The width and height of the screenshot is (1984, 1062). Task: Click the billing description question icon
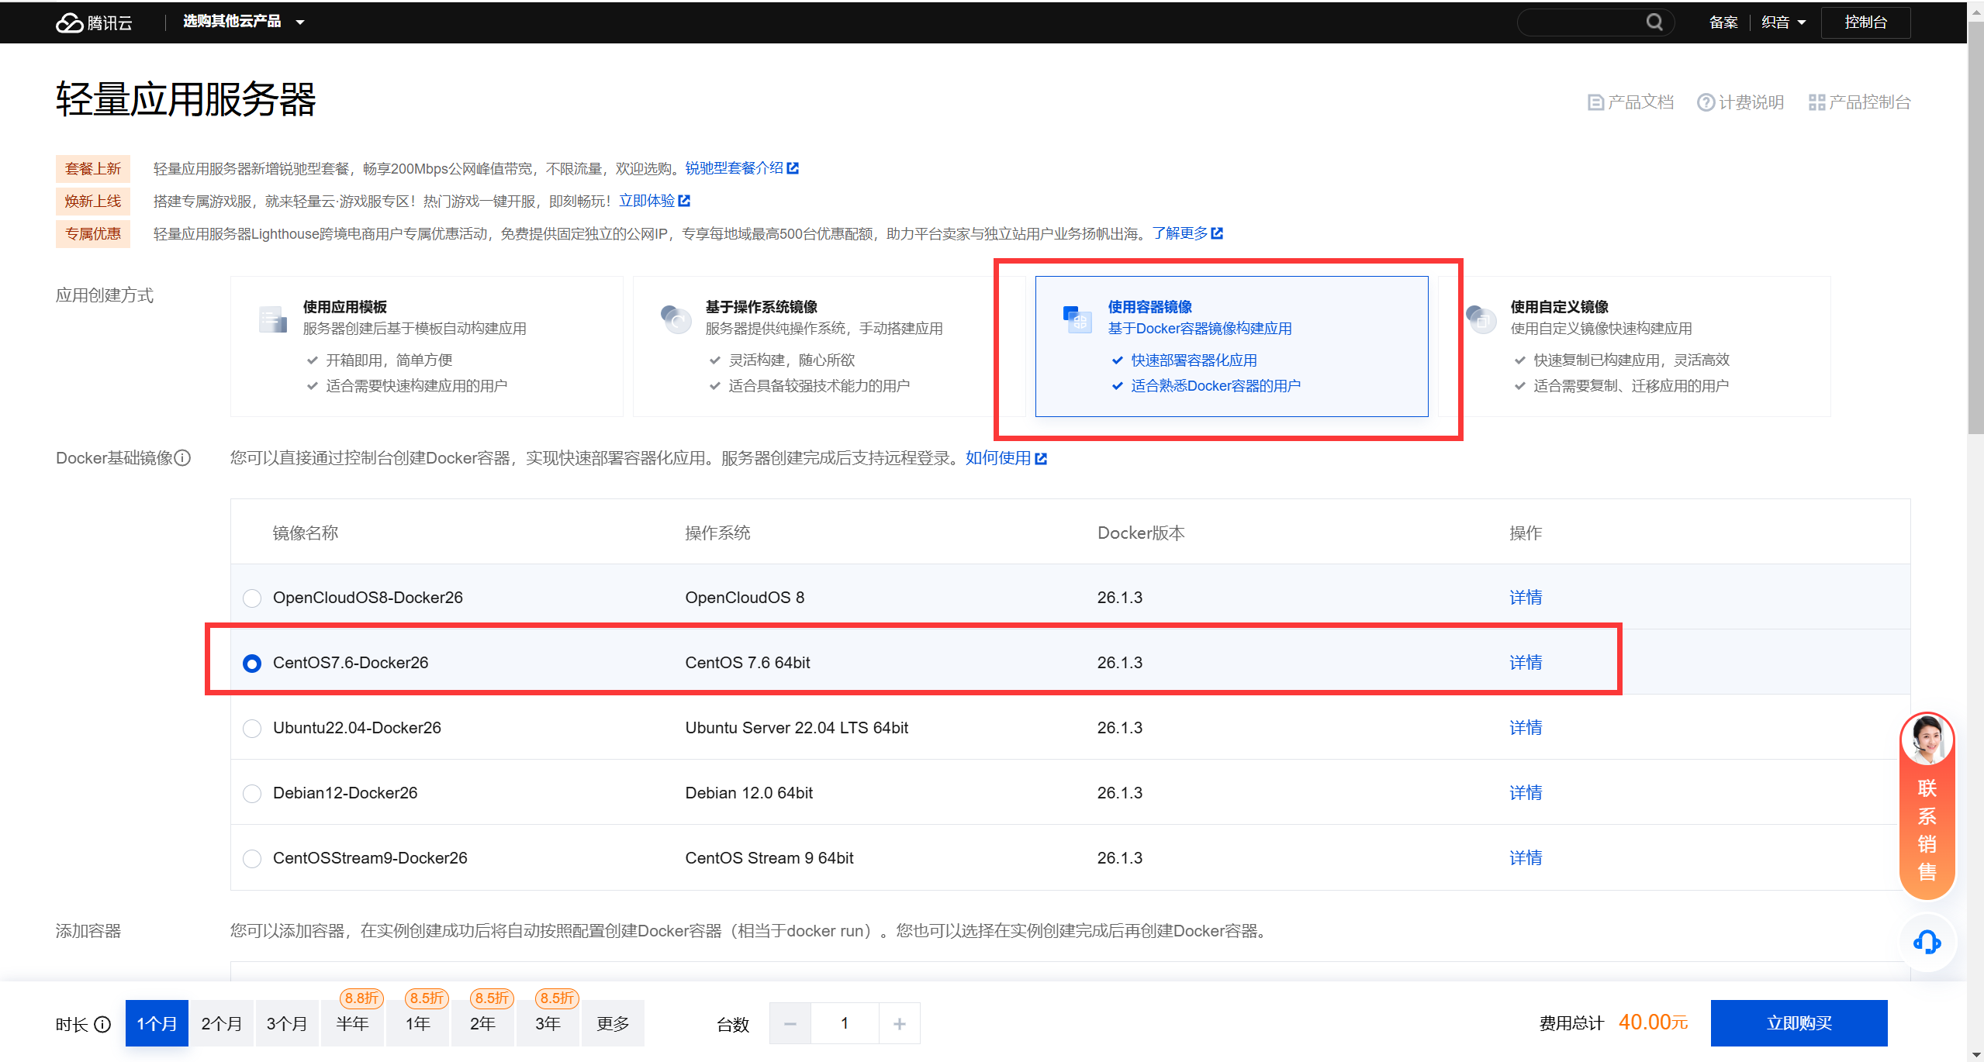pyautogui.click(x=1706, y=102)
